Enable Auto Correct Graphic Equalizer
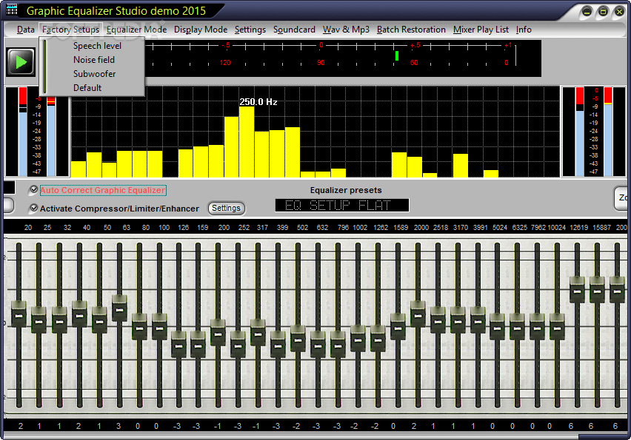The image size is (631, 440). coord(33,190)
